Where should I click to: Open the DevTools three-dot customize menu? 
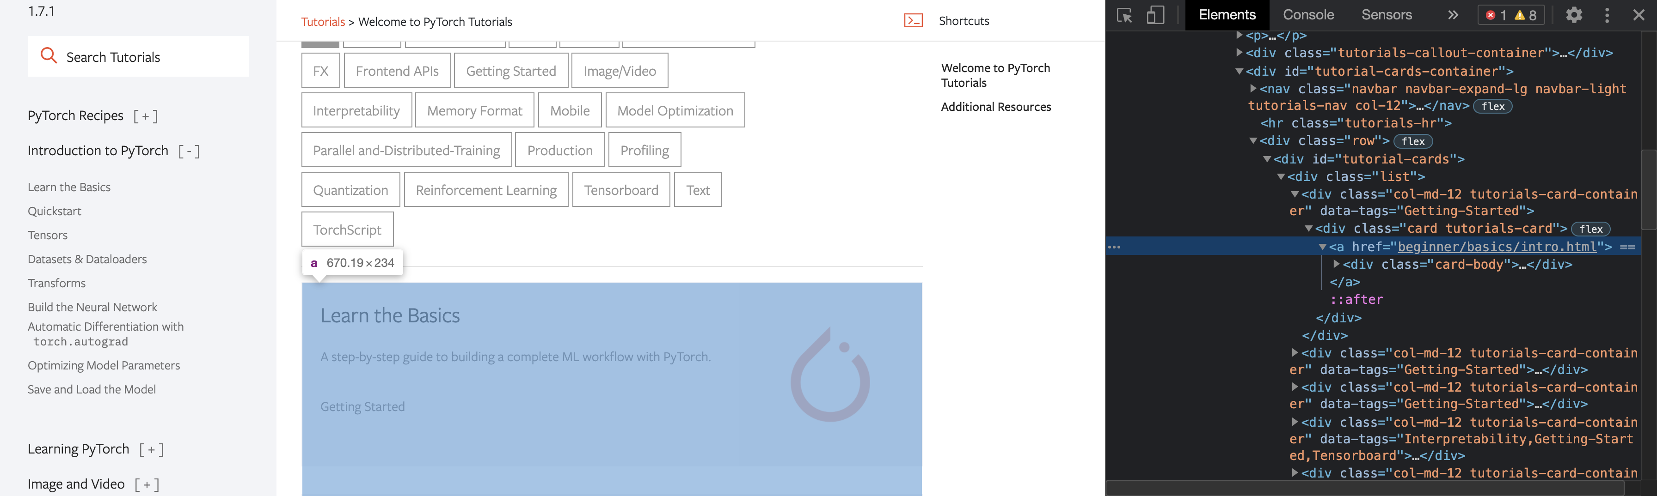point(1608,15)
